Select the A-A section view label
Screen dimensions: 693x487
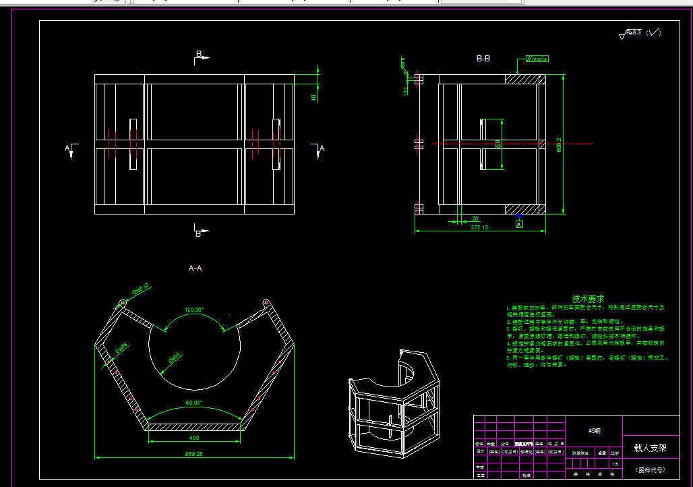[195, 268]
